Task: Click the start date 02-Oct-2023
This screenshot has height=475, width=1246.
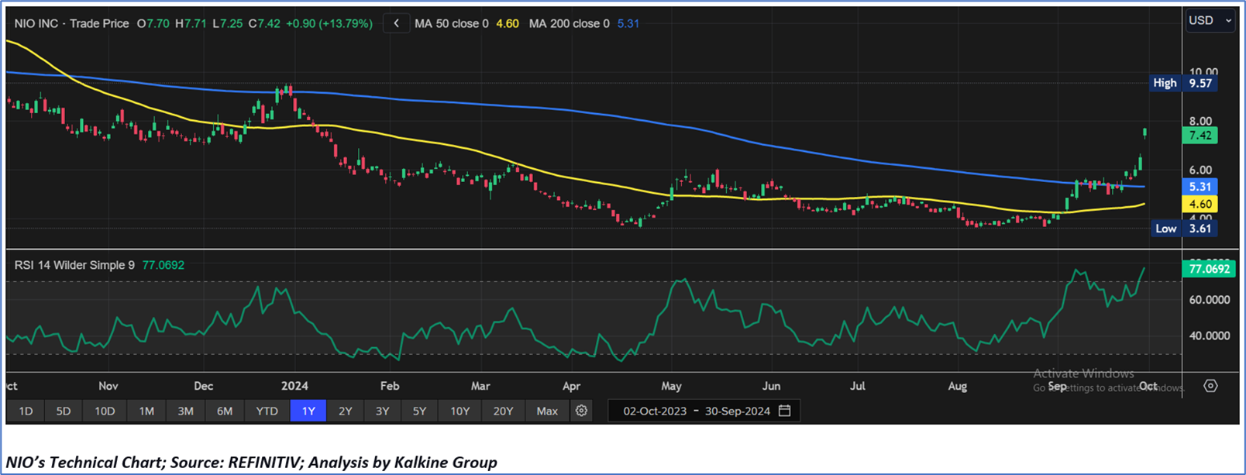Action: [655, 411]
